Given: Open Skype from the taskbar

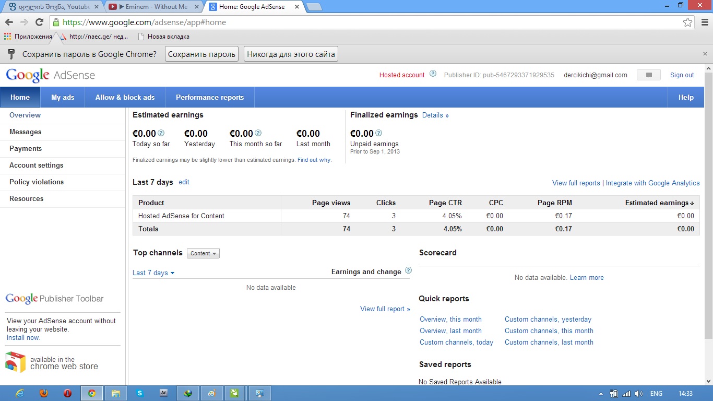Looking at the screenshot, I should tap(139, 393).
